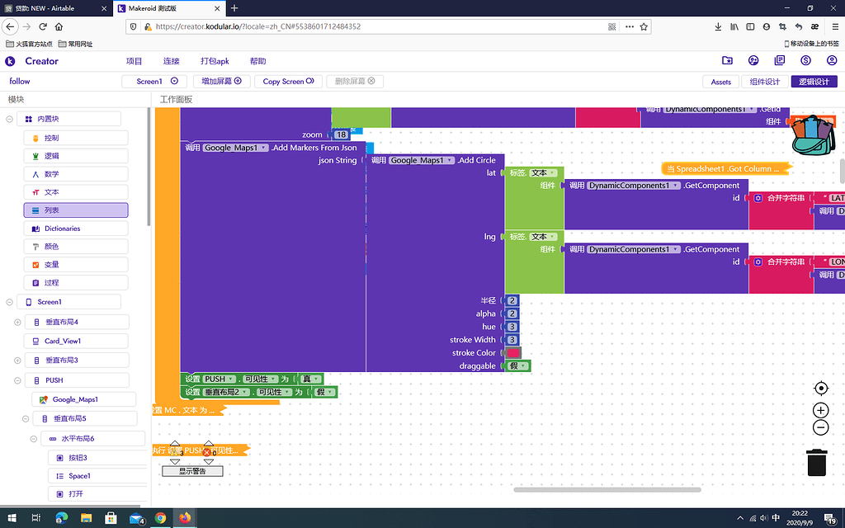The width and height of the screenshot is (845, 528).
Task: Click the user account icon in header
Action: pyautogui.click(x=831, y=61)
